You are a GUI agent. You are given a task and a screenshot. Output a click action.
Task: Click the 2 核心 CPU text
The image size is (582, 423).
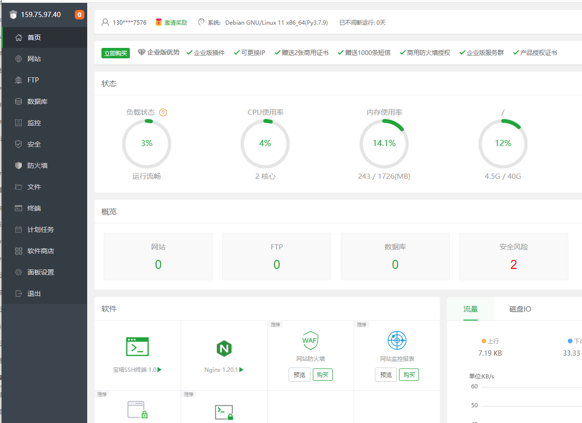[x=265, y=176]
